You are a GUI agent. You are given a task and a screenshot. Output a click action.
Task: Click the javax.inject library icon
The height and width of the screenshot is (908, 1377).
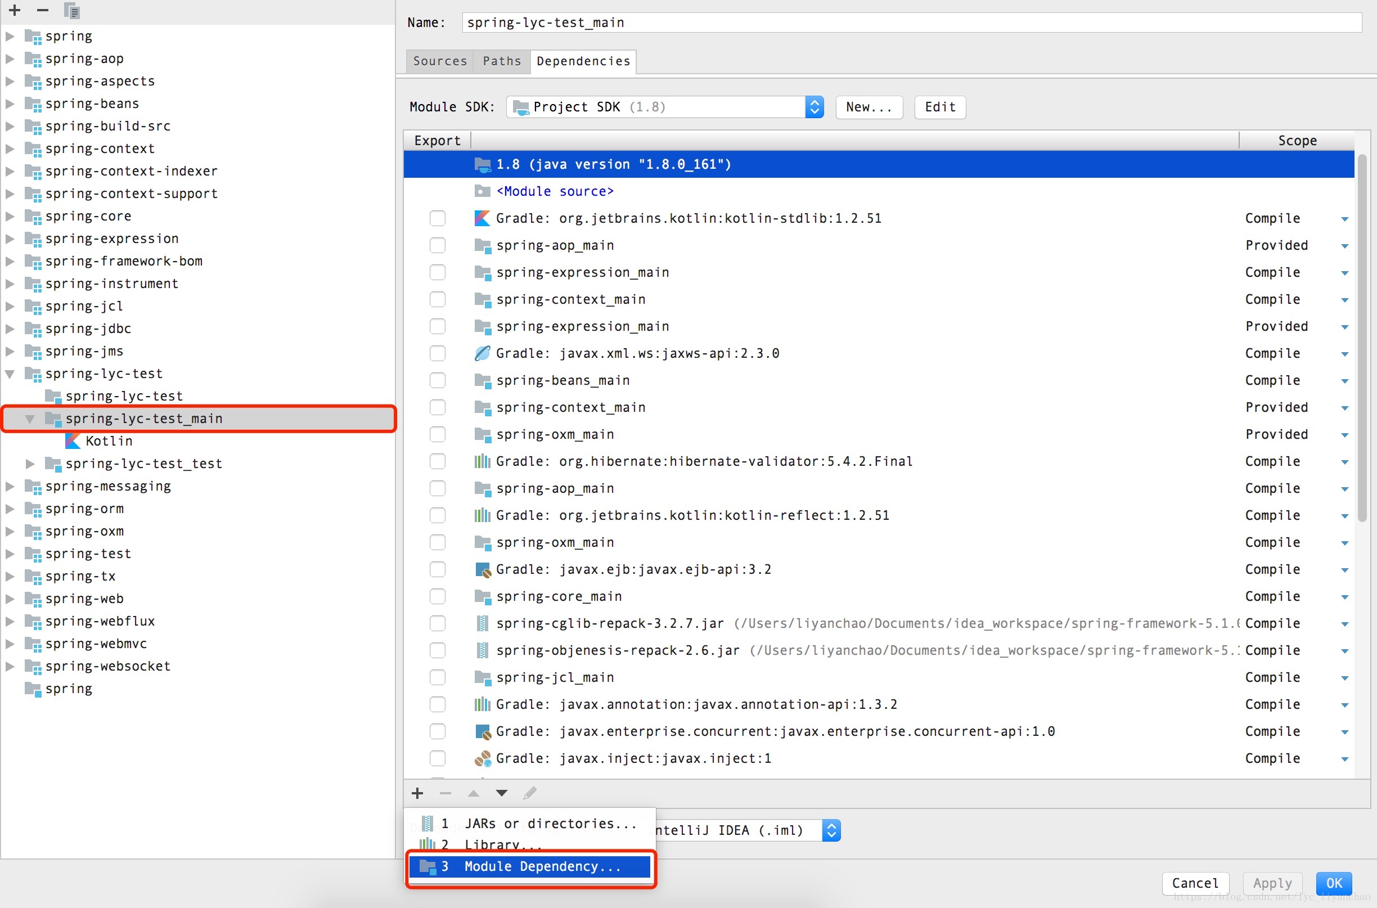[x=483, y=758]
